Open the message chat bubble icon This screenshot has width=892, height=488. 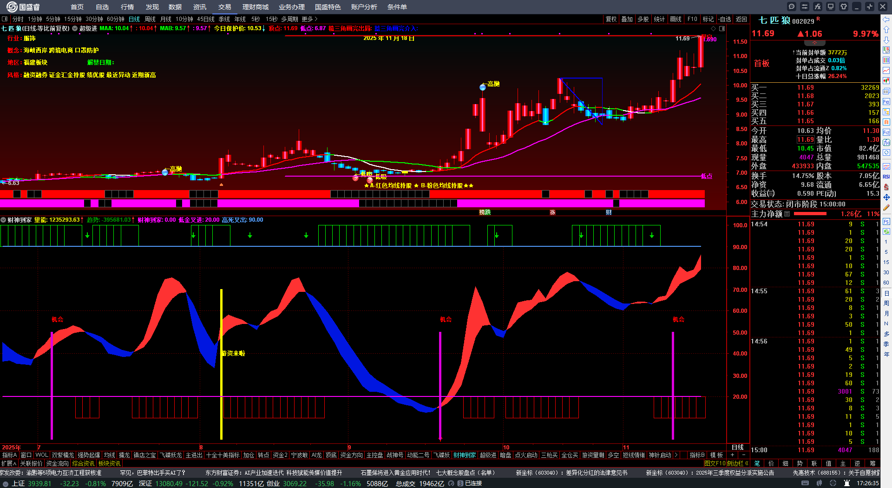click(x=792, y=7)
